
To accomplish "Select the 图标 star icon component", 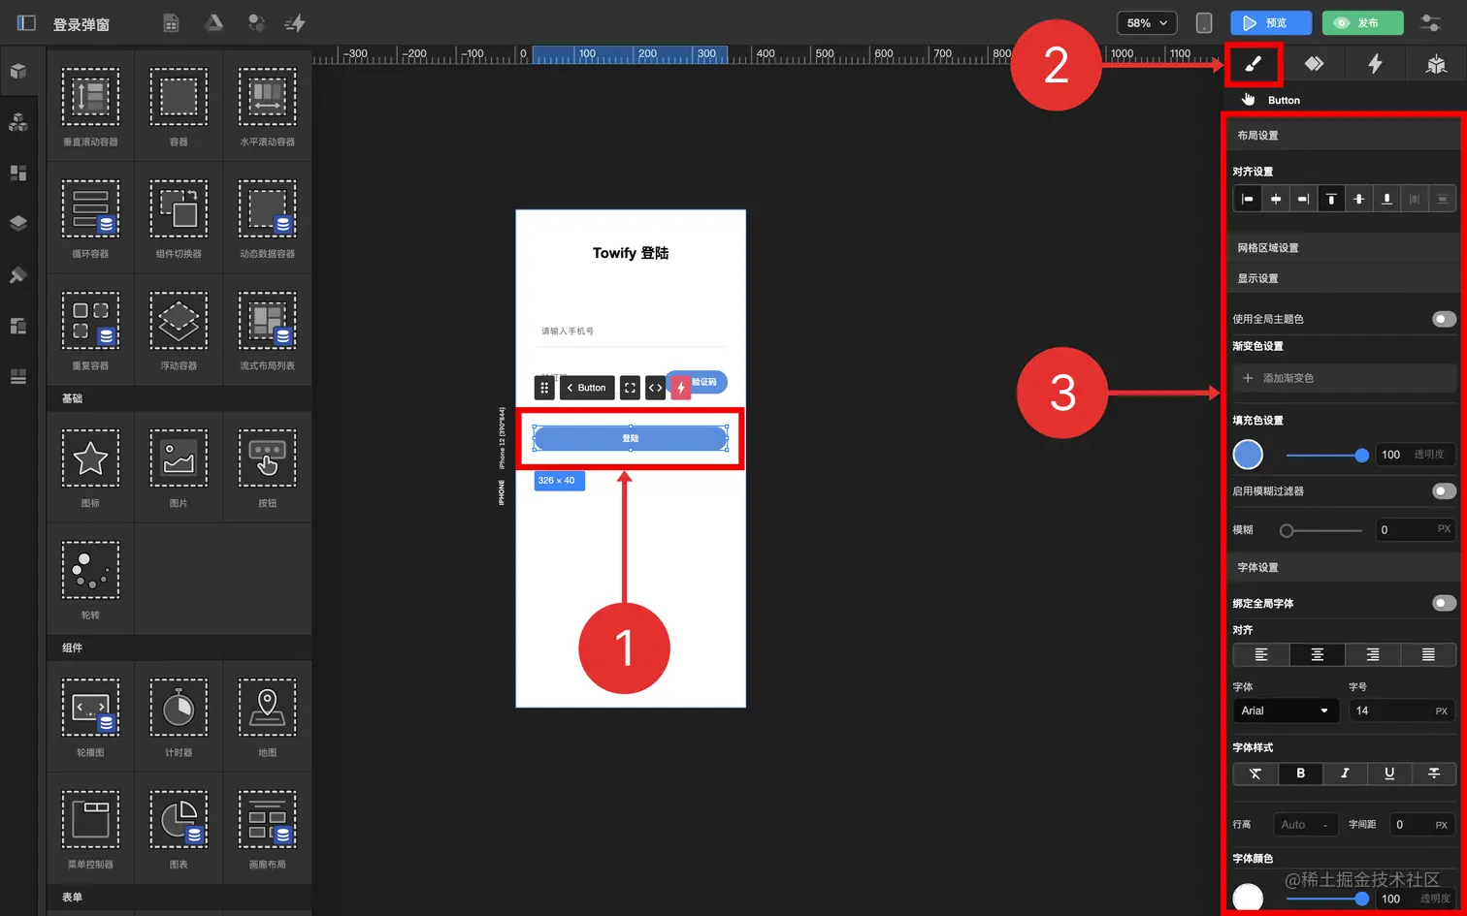I will pos(90,467).
